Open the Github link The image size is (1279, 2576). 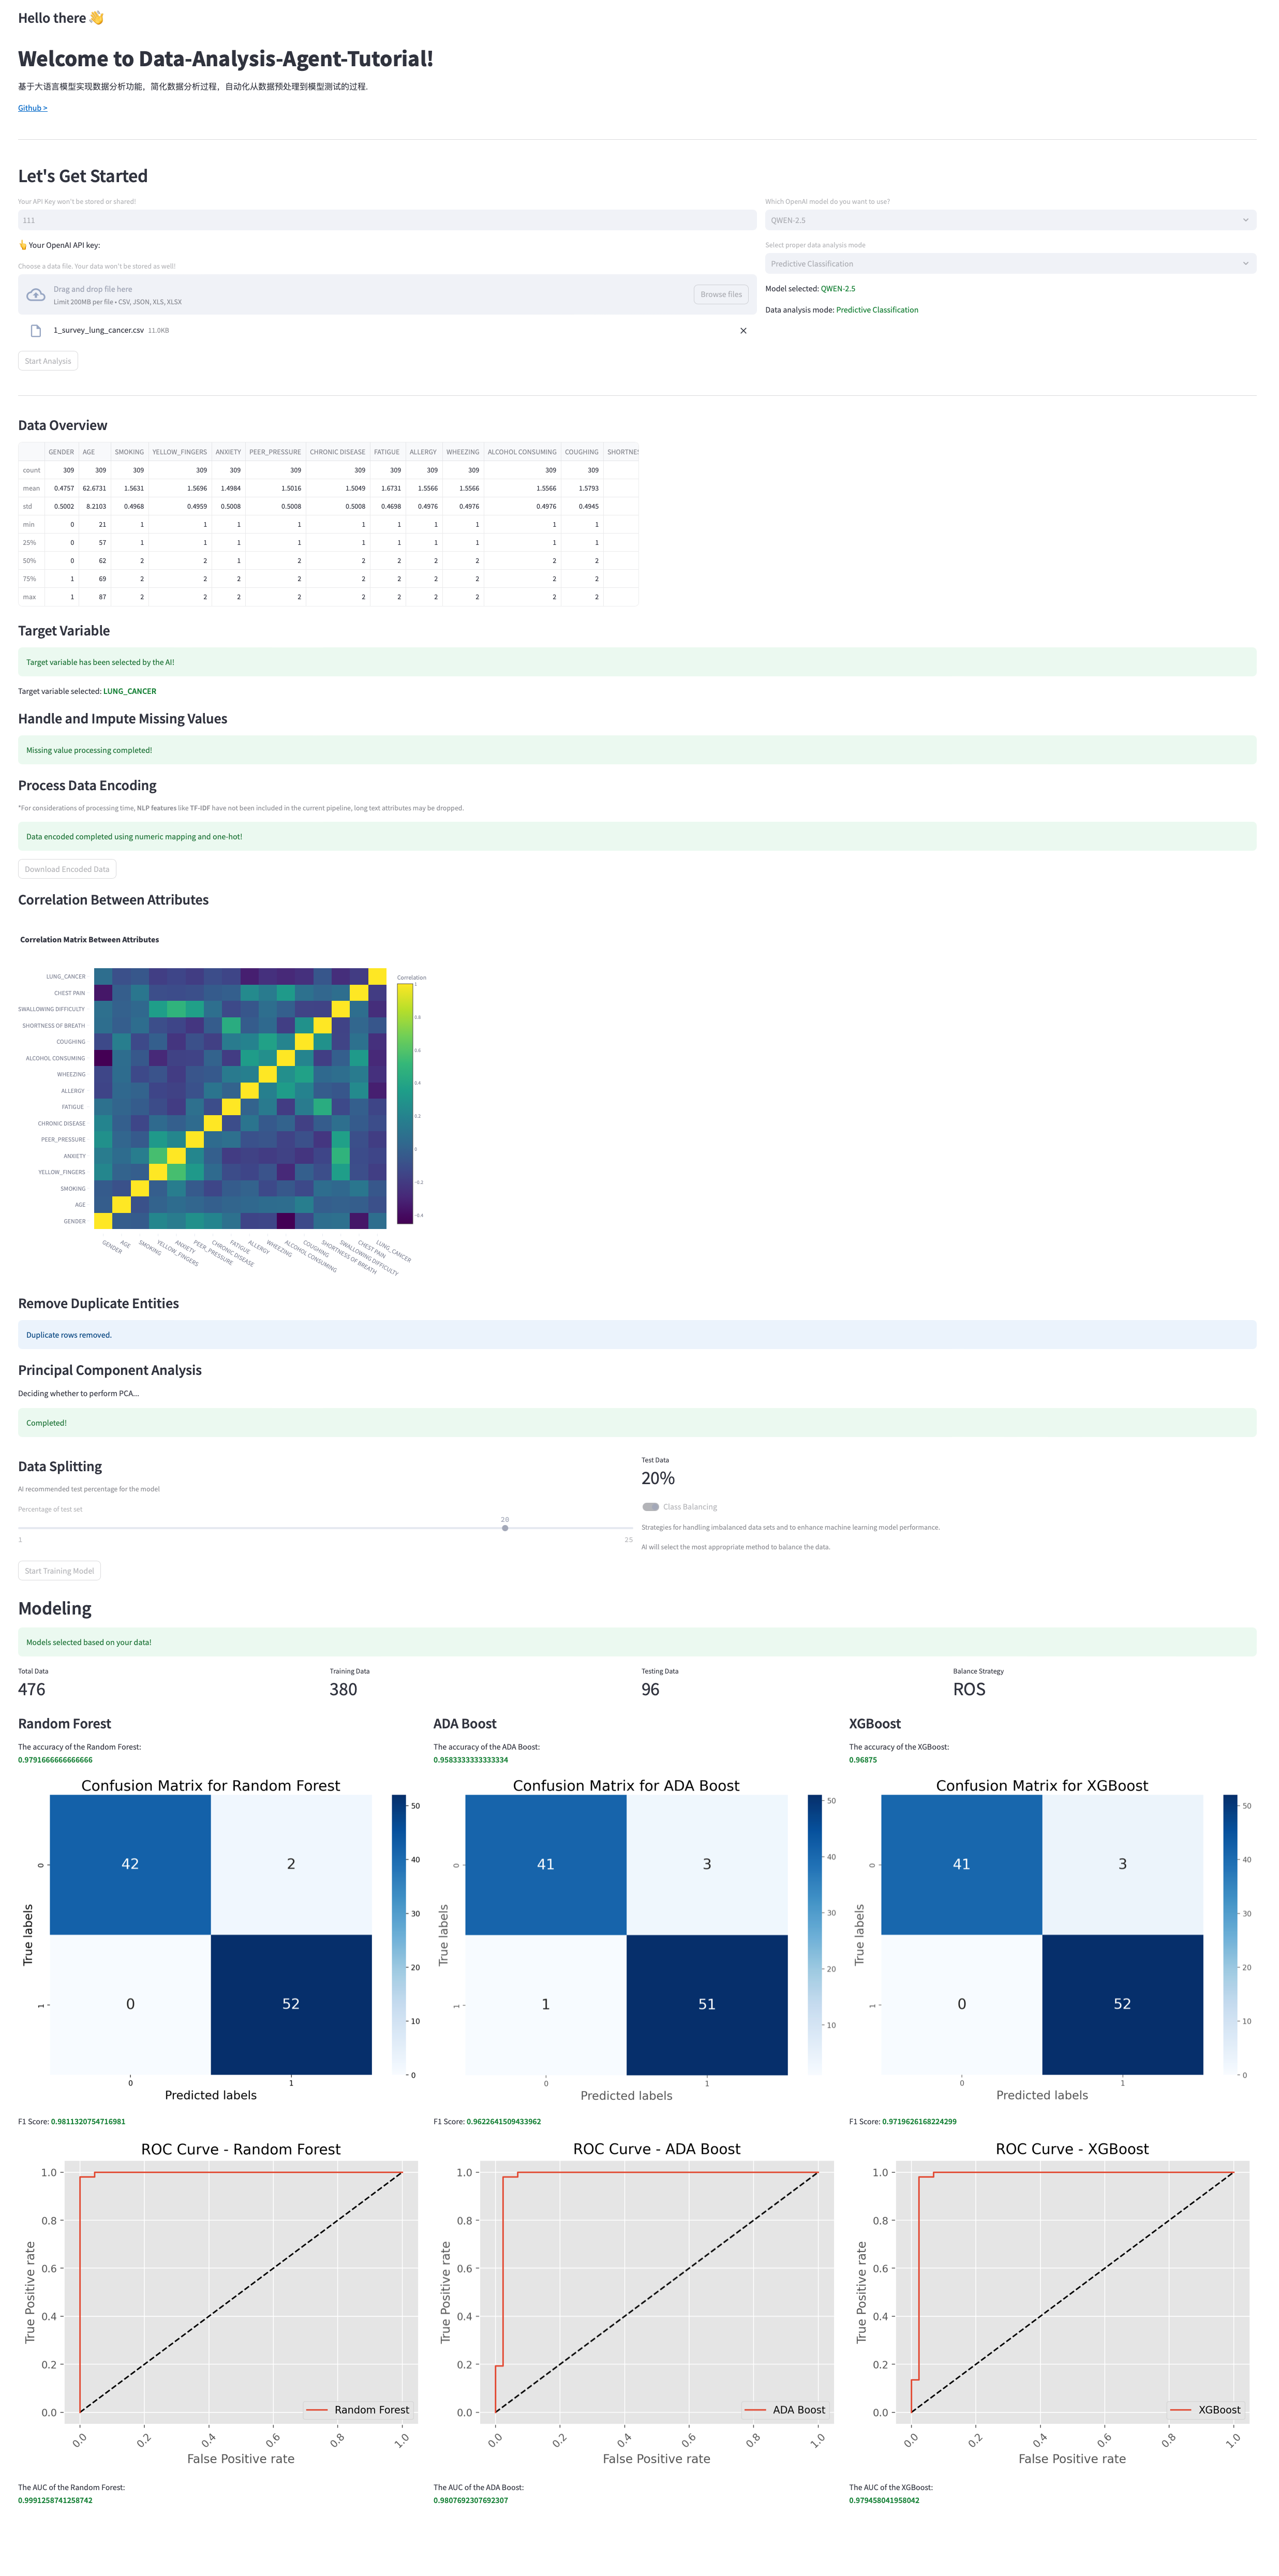[32, 108]
